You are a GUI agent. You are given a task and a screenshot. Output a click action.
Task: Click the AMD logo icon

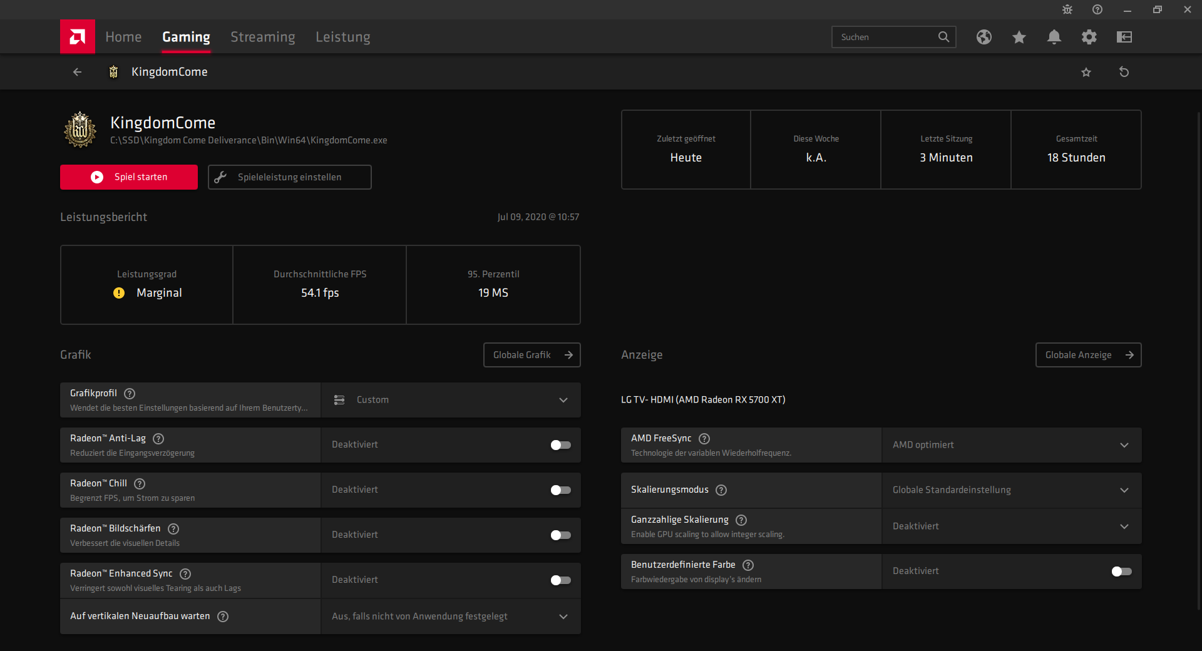(78, 37)
